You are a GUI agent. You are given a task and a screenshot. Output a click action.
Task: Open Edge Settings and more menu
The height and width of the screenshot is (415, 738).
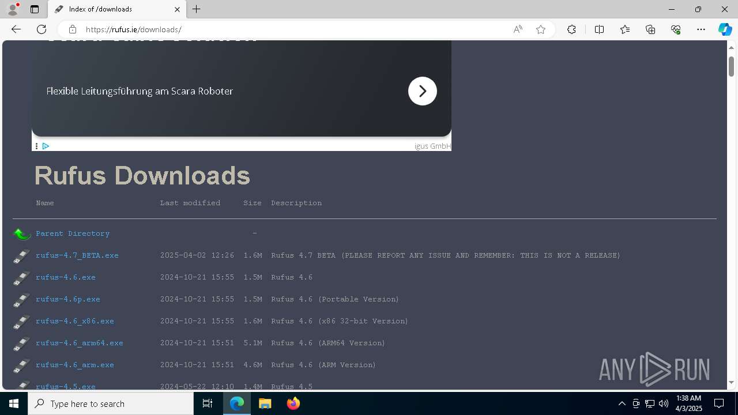[701, 29]
